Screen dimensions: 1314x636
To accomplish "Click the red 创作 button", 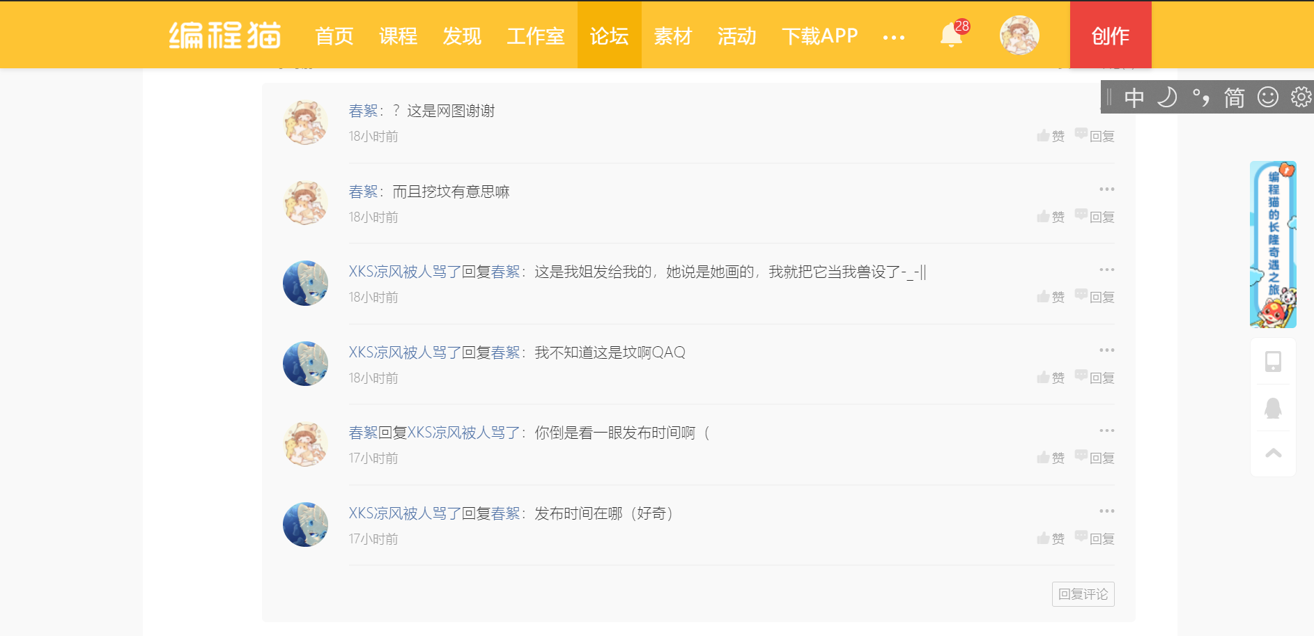I will pyautogui.click(x=1111, y=35).
